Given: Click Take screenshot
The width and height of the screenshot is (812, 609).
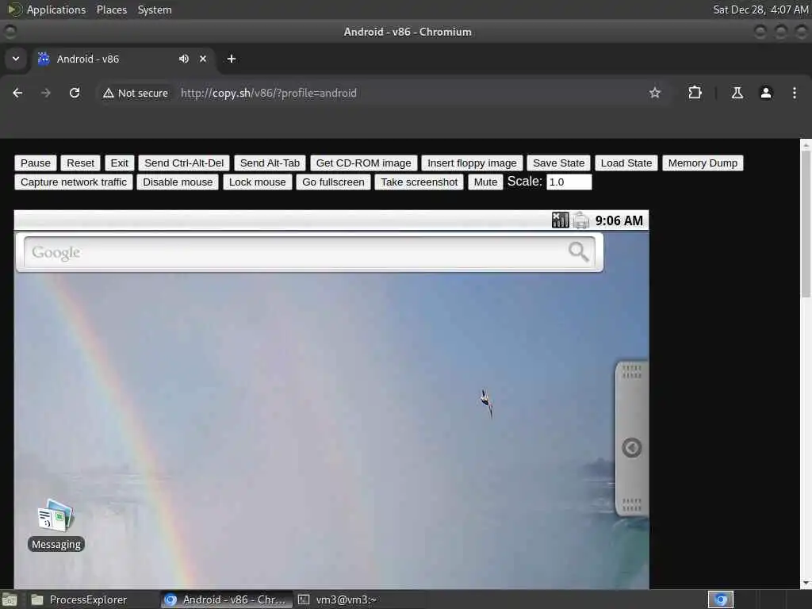Looking at the screenshot, I should [419, 182].
